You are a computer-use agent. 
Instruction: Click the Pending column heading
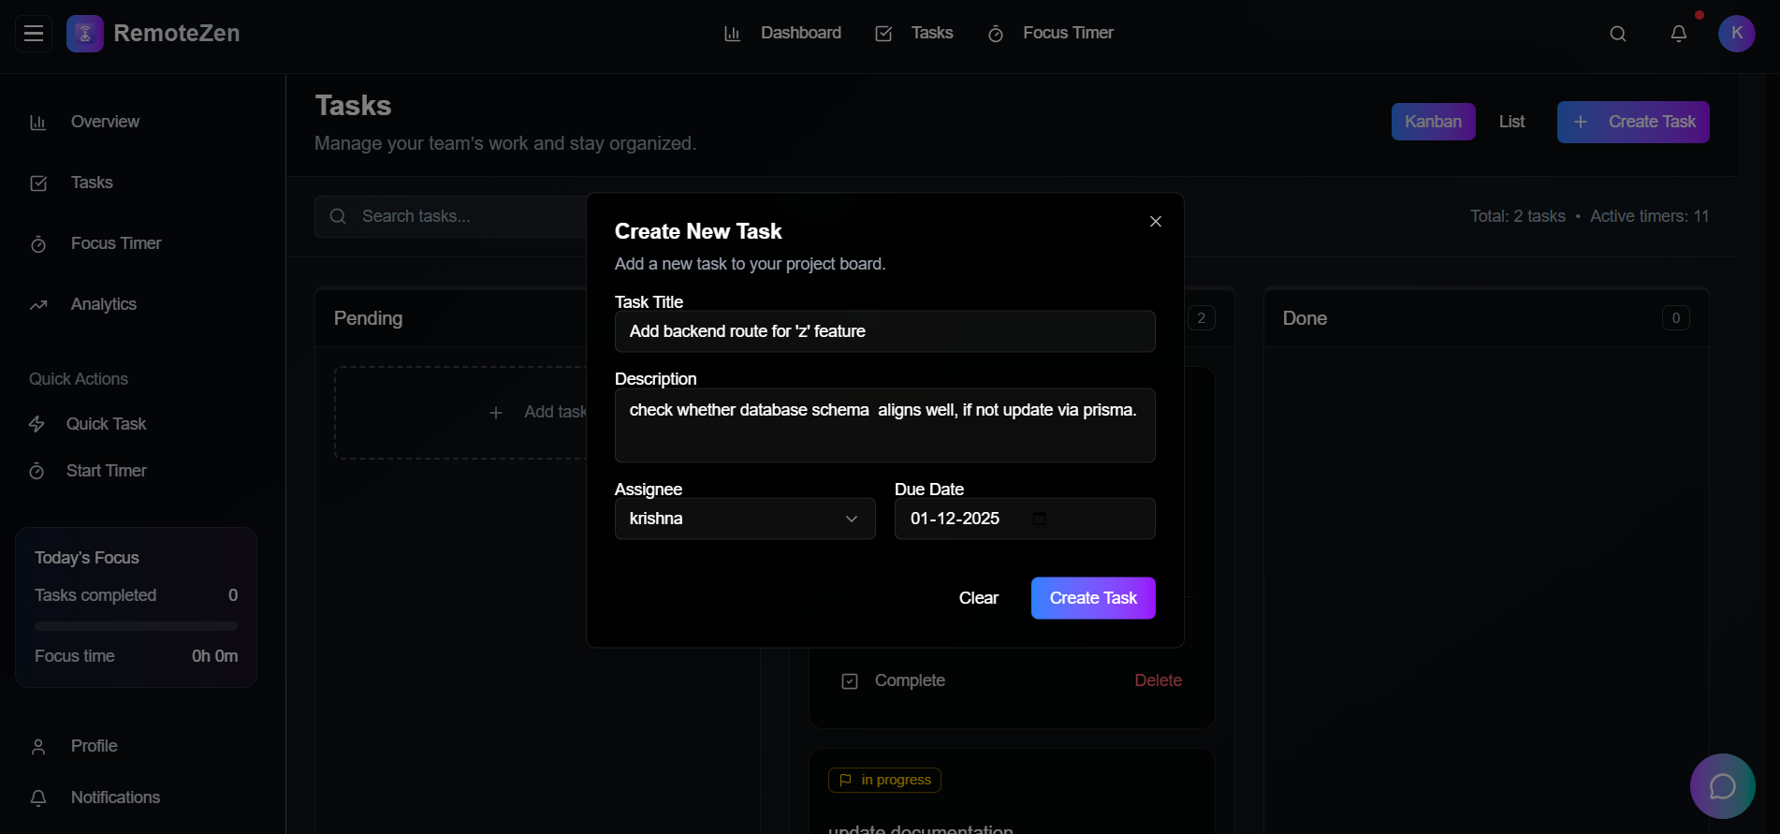click(x=368, y=318)
